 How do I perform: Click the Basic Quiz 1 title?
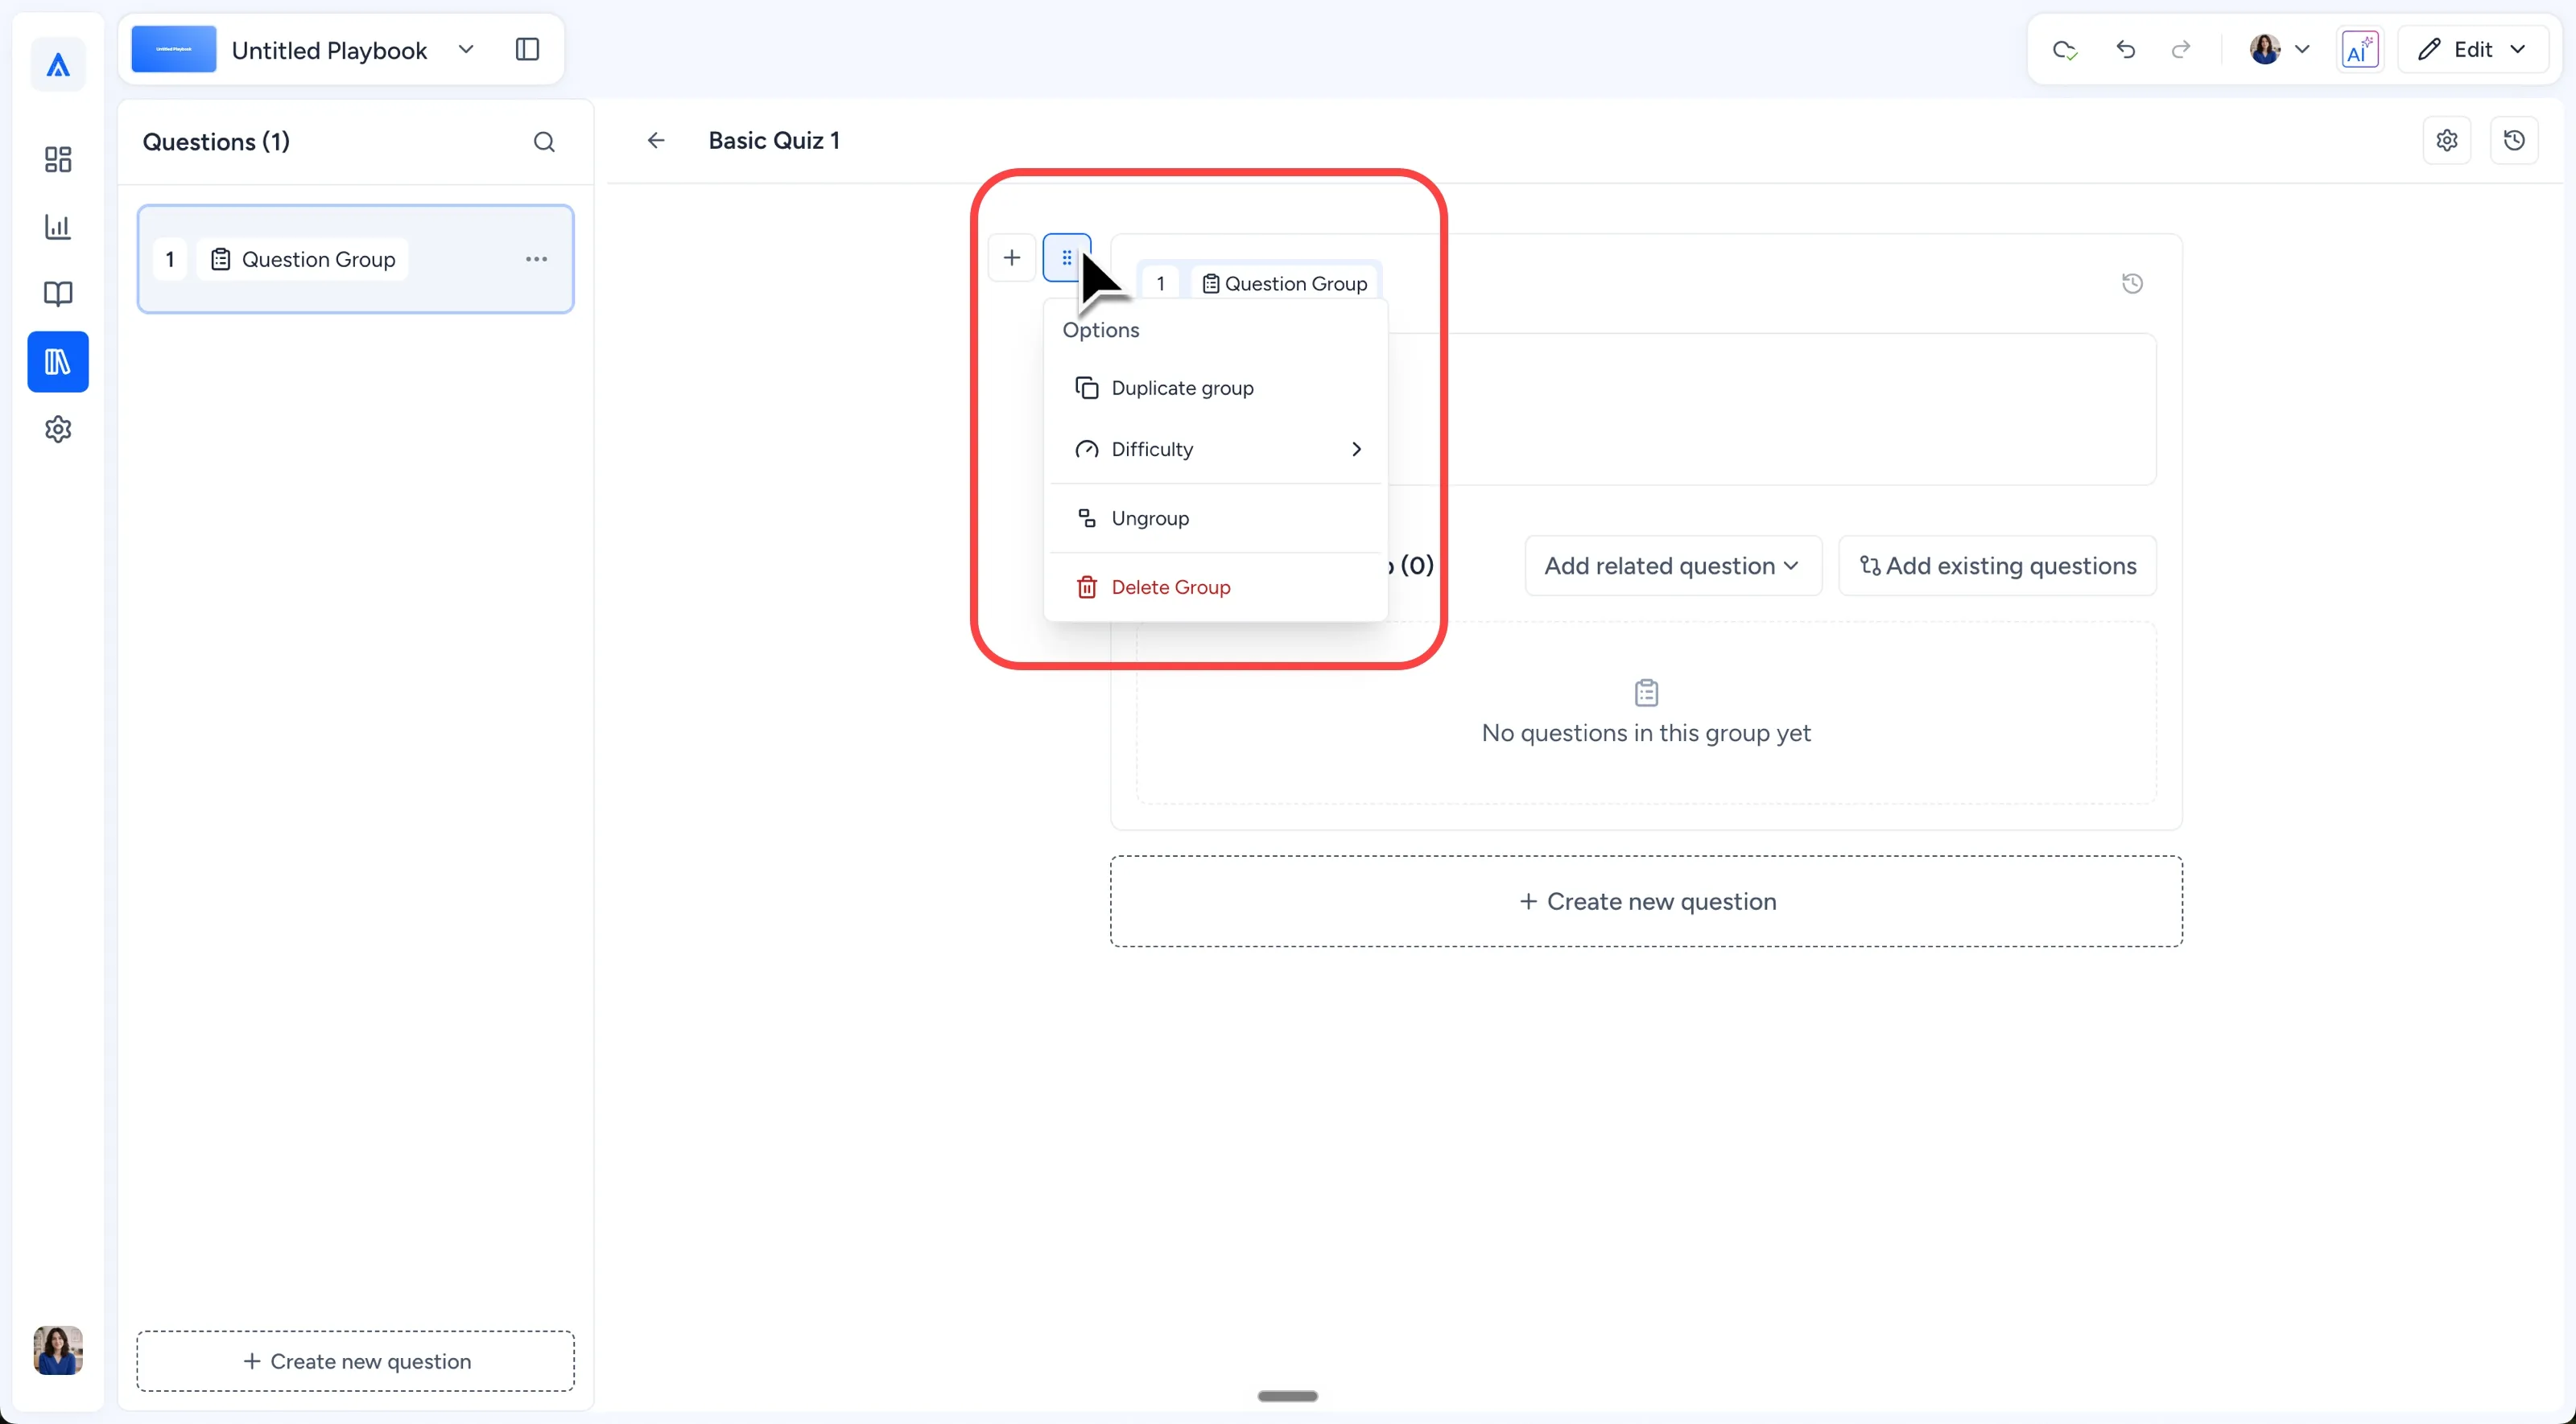tap(774, 140)
